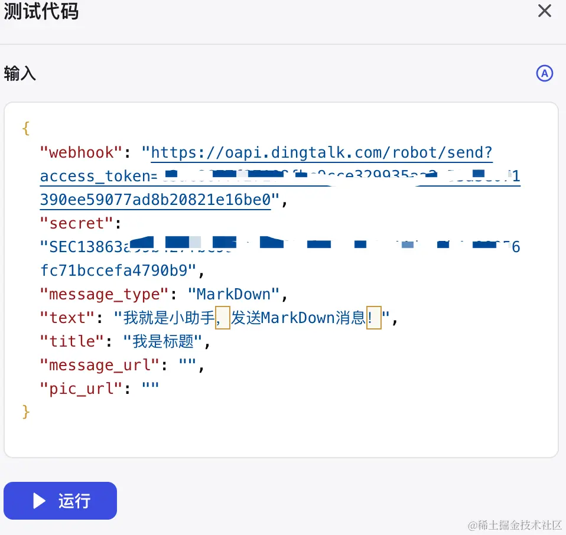
Task: Click the "secret" key in JSON
Action: click(77, 223)
